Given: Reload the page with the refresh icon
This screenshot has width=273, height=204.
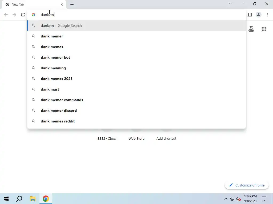Looking at the screenshot, I should tap(23, 15).
